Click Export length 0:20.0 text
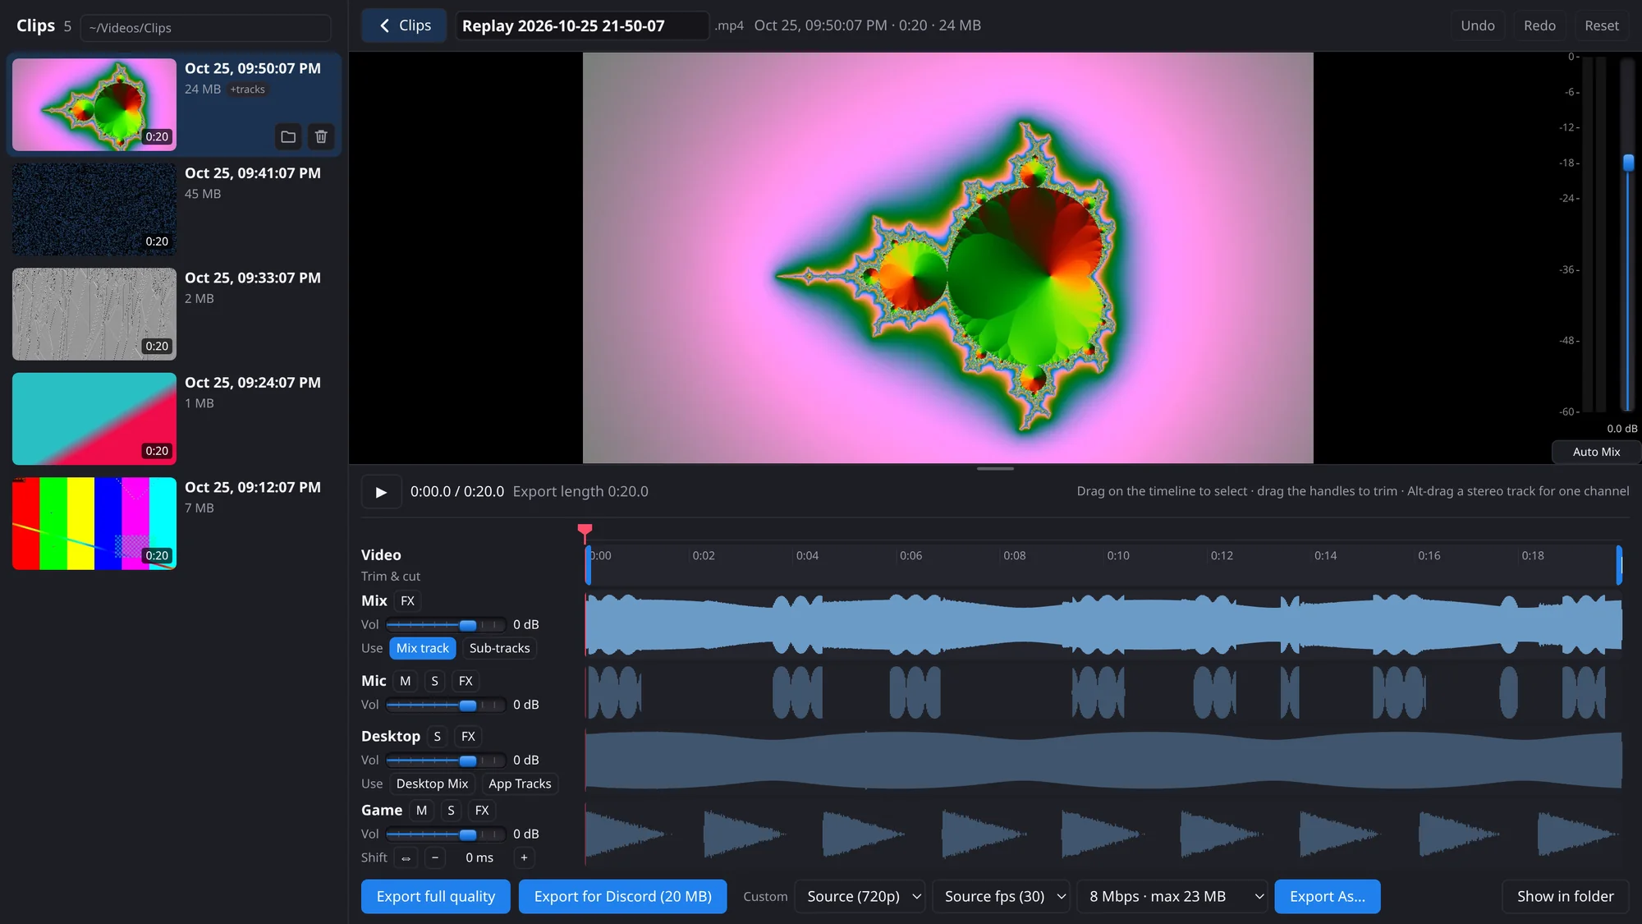Screen dimensions: 1642x924 [x=580, y=492]
